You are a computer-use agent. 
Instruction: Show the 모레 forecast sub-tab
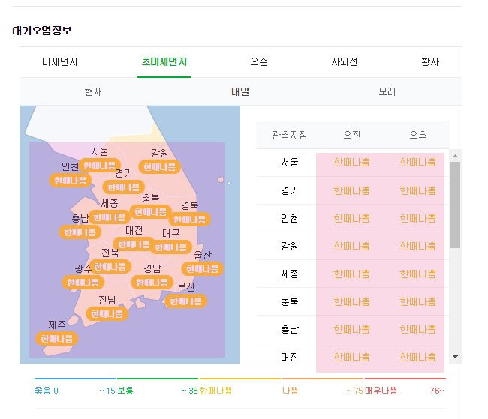click(x=387, y=91)
